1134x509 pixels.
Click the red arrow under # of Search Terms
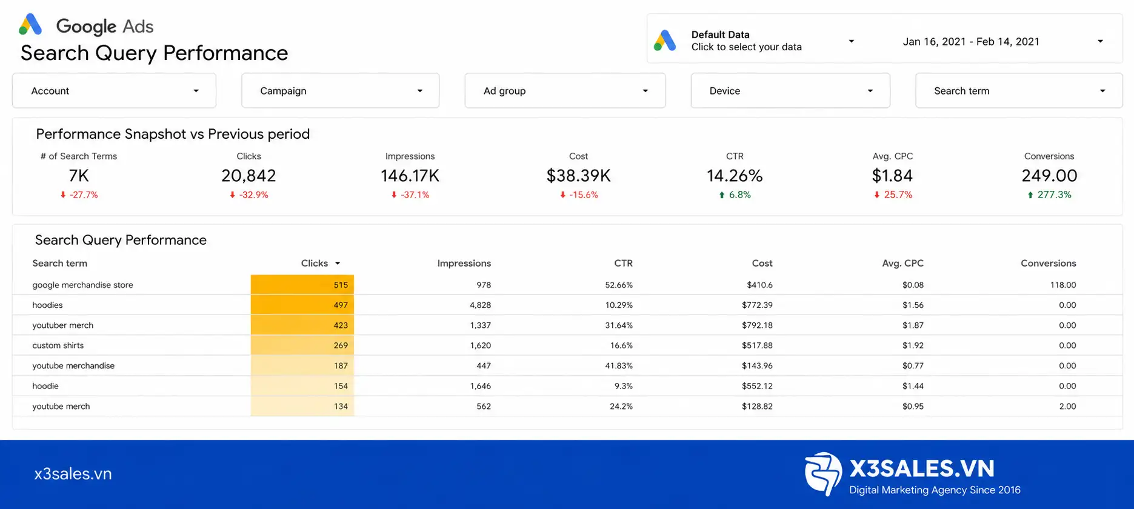pos(63,195)
